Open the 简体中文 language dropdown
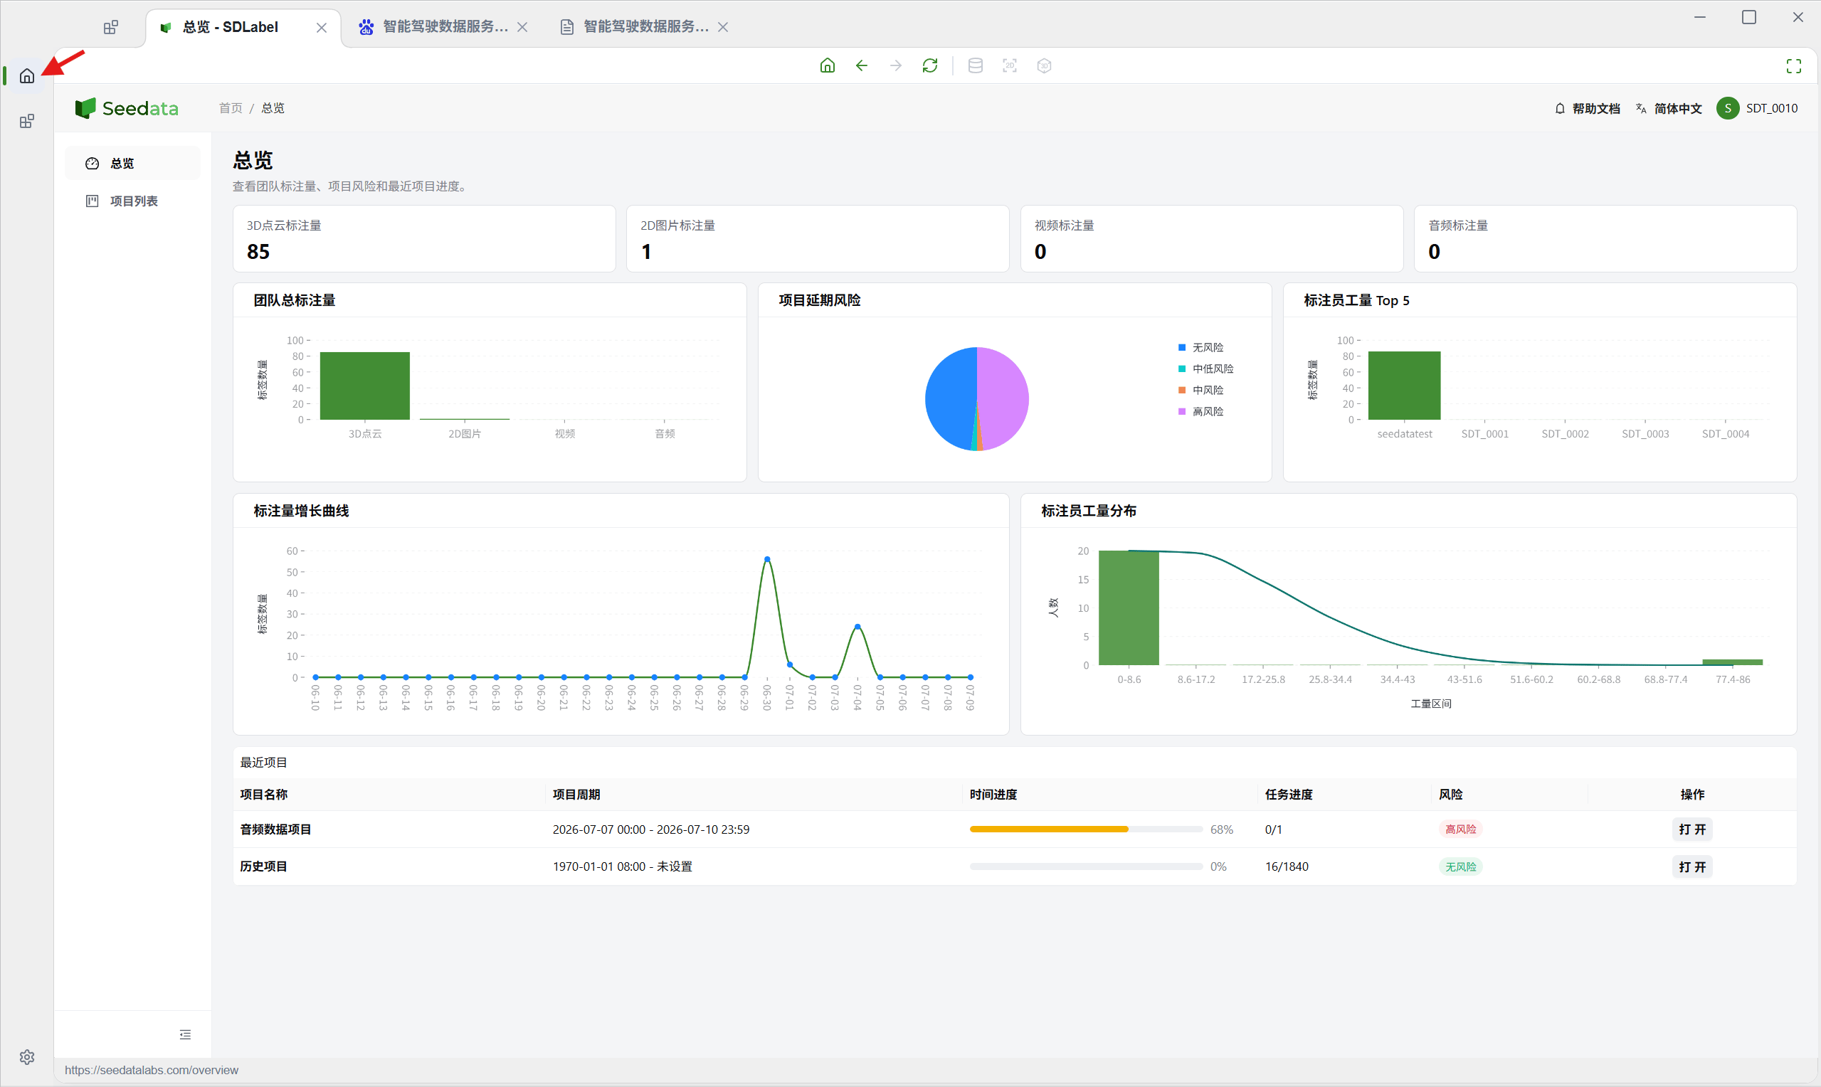Viewport: 1821px width, 1087px height. (1669, 108)
